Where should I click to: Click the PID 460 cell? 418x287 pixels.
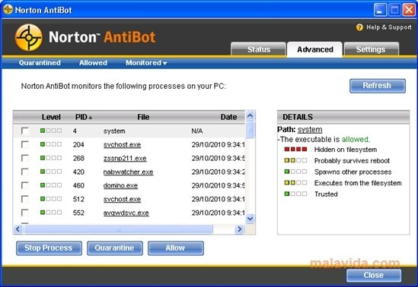point(78,185)
